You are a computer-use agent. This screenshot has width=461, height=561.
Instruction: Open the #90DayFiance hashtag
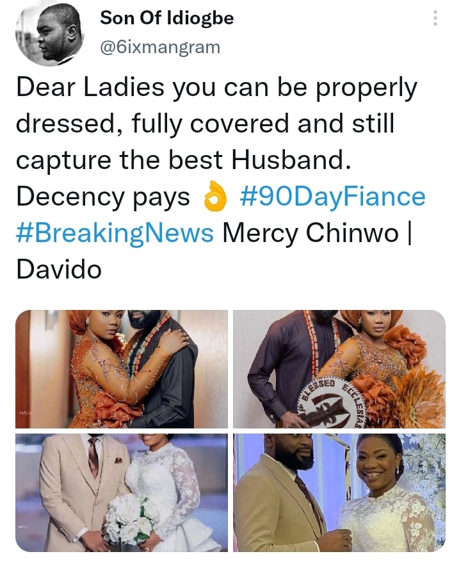click(332, 197)
